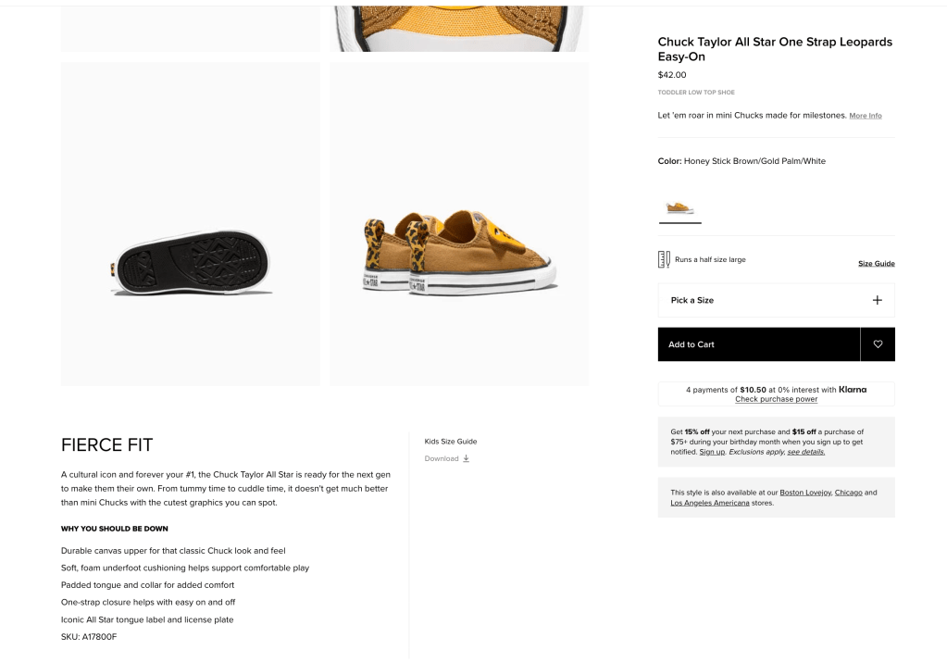Image resolution: width=947 pixels, height=662 pixels.
Task: Click the heart wishlist icon
Action: 878,344
